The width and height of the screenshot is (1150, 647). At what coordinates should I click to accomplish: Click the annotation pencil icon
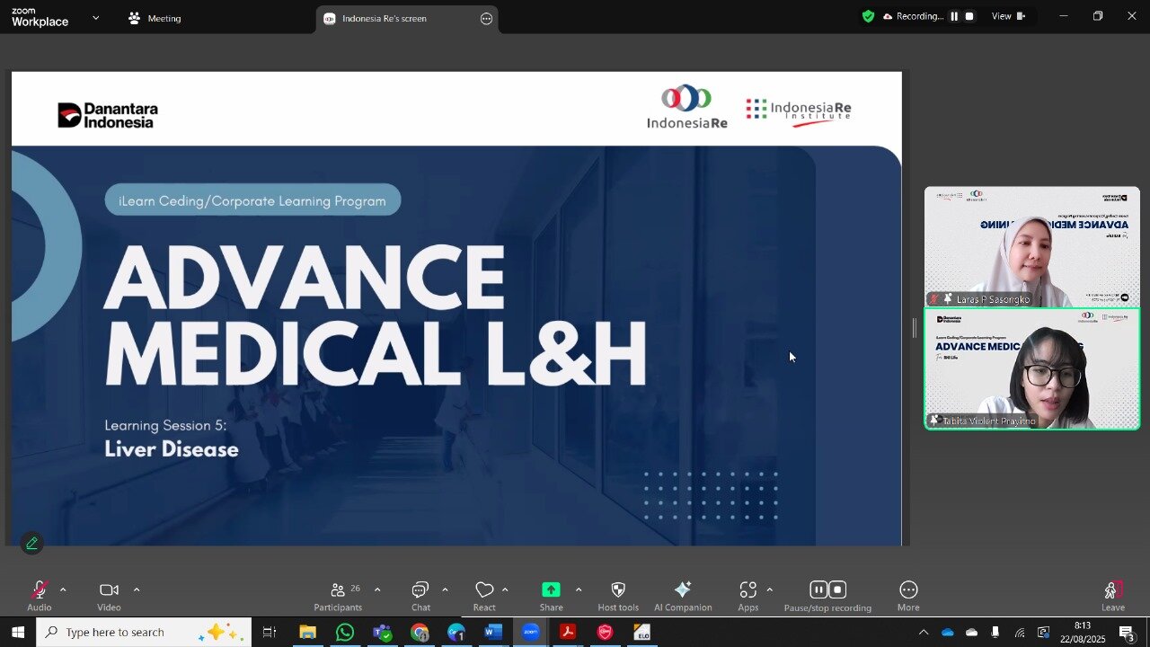[32, 543]
